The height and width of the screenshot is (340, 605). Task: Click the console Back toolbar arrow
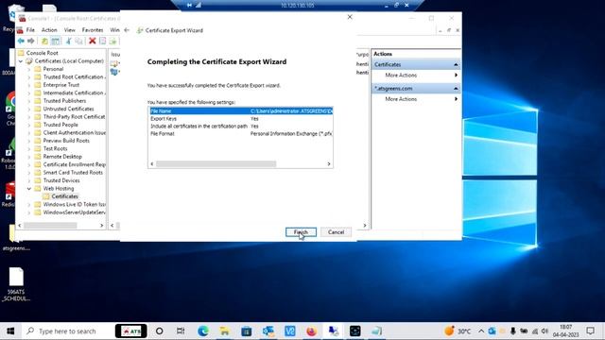tap(21, 41)
